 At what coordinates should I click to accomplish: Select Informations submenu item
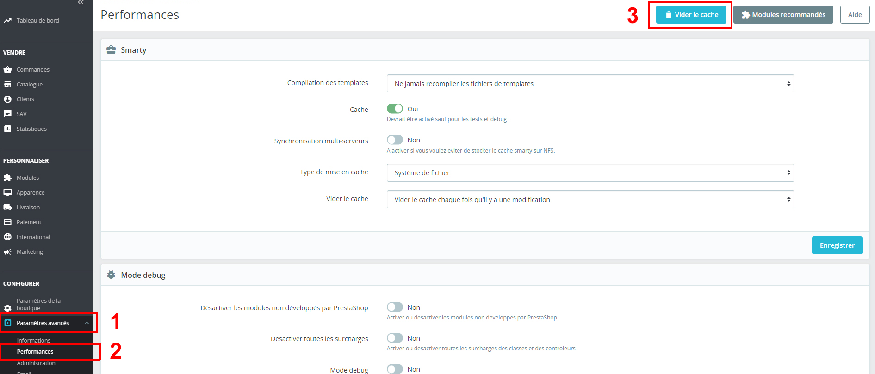pyautogui.click(x=34, y=341)
